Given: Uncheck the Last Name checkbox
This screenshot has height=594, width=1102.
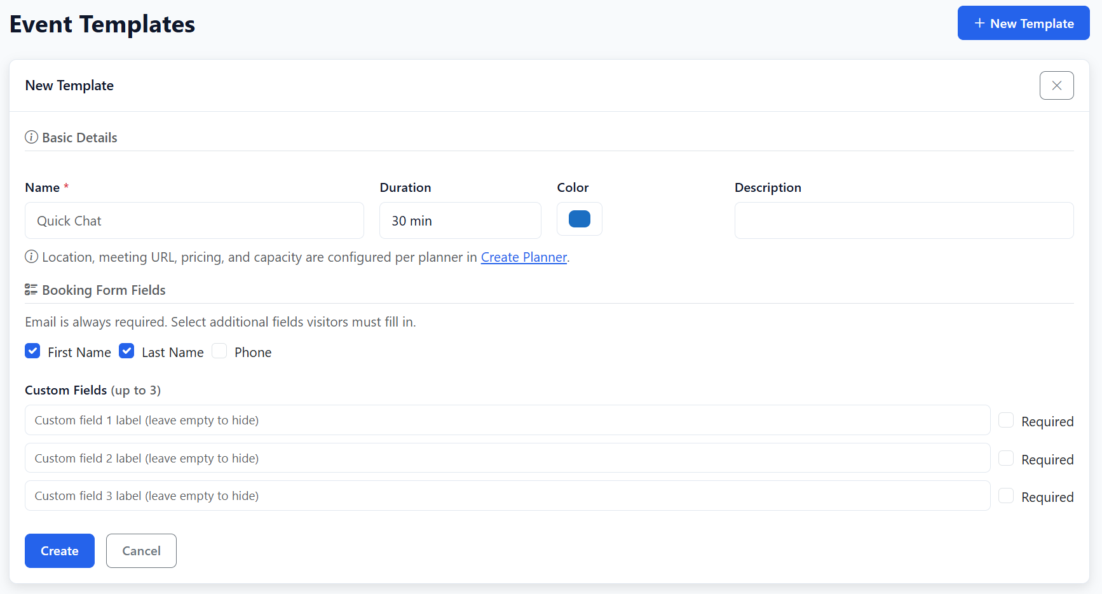Looking at the screenshot, I should [126, 351].
